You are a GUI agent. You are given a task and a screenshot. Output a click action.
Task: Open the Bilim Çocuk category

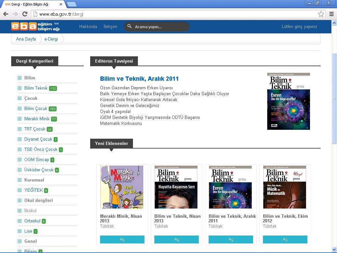36,108
